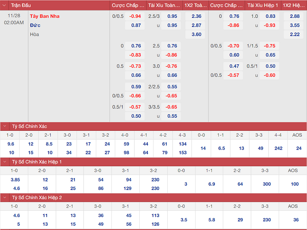Select the full-match 0-0 score odds of 14

pos(203,148)
